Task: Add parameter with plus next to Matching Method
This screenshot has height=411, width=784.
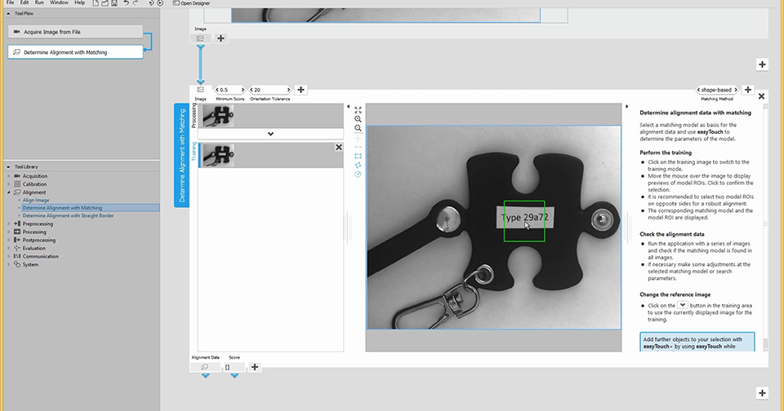Action: [x=747, y=90]
